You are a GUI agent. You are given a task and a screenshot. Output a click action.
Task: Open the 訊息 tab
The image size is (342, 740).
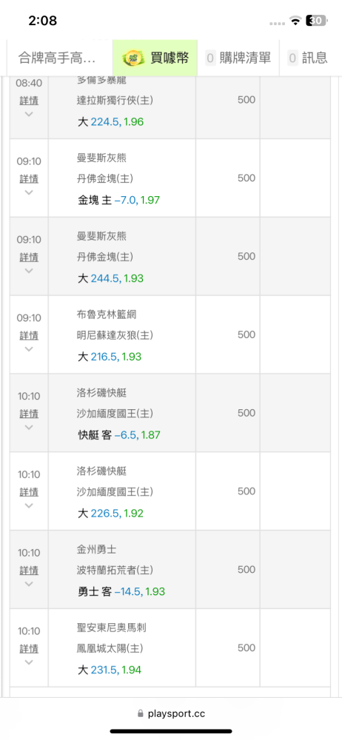[309, 58]
